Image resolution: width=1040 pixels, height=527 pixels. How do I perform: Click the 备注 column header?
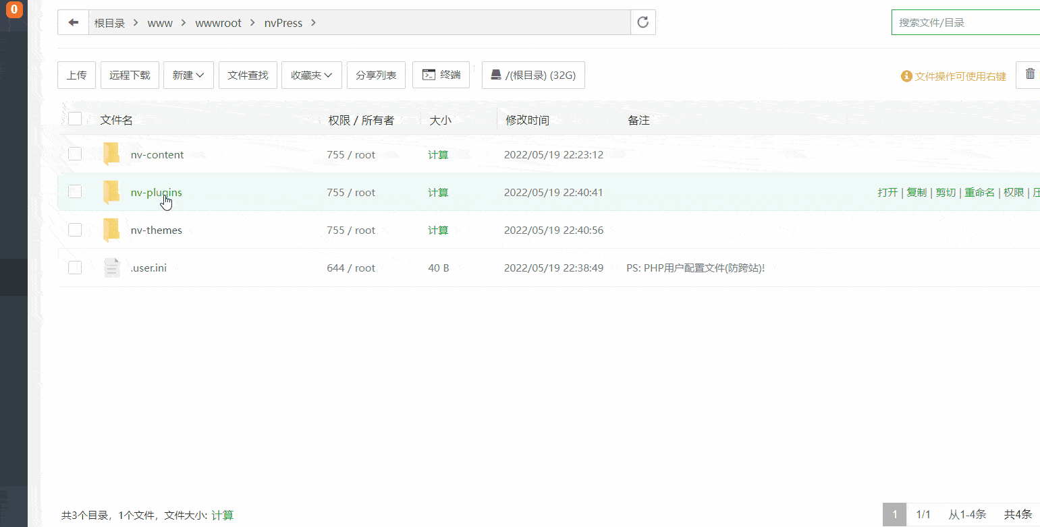pyautogui.click(x=638, y=120)
